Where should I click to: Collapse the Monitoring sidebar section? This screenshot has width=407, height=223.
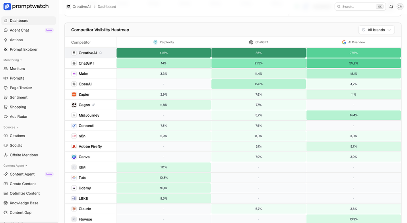(x=12, y=60)
